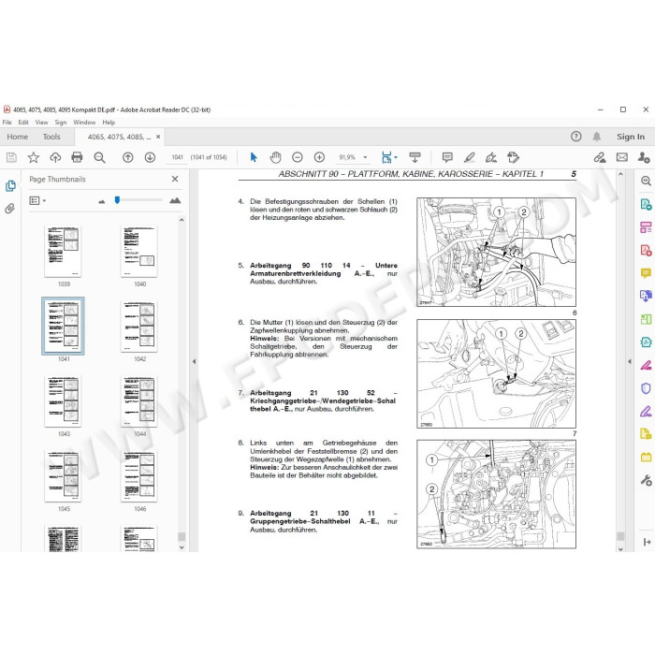Open the Help menu

pyautogui.click(x=109, y=123)
